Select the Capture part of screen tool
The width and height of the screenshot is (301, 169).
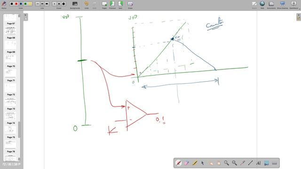(267, 163)
